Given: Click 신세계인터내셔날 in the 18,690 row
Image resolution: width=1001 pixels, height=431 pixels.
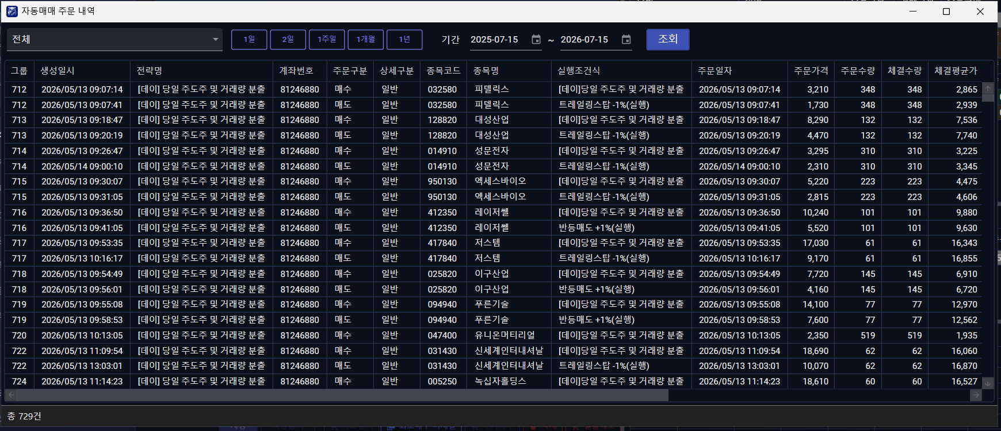Looking at the screenshot, I should pyautogui.click(x=509, y=351).
